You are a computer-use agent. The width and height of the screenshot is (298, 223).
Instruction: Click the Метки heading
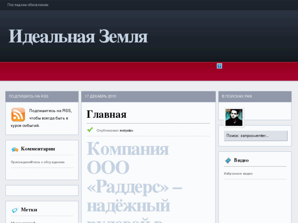click(29, 210)
